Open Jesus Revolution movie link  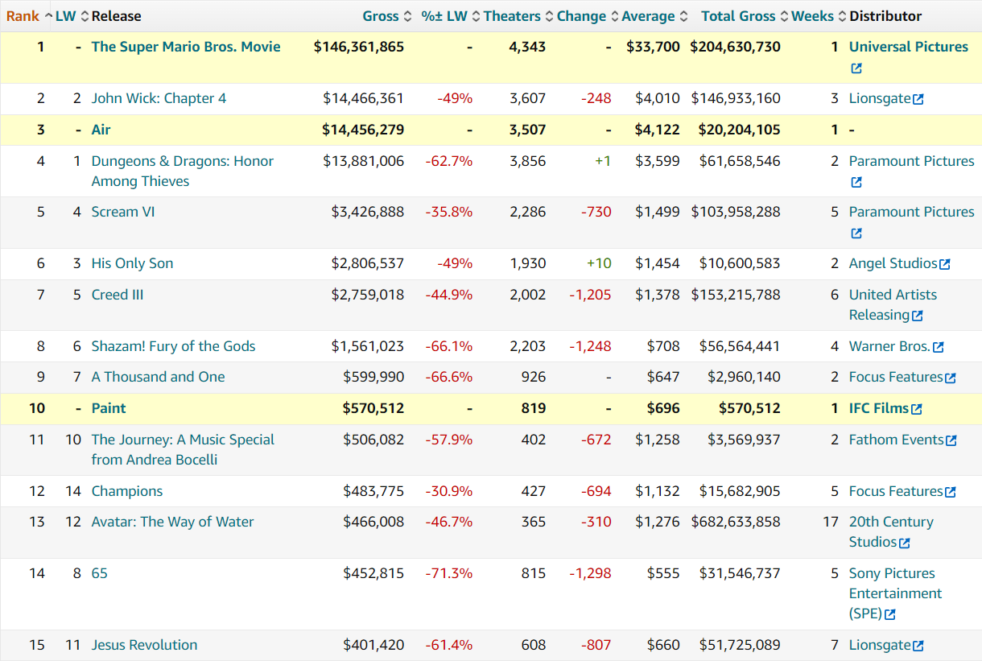[144, 645]
